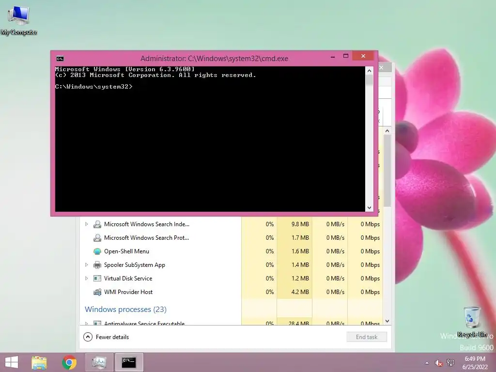Click the Spooler SubSystem App printer icon
The image size is (496, 372).
point(97,265)
